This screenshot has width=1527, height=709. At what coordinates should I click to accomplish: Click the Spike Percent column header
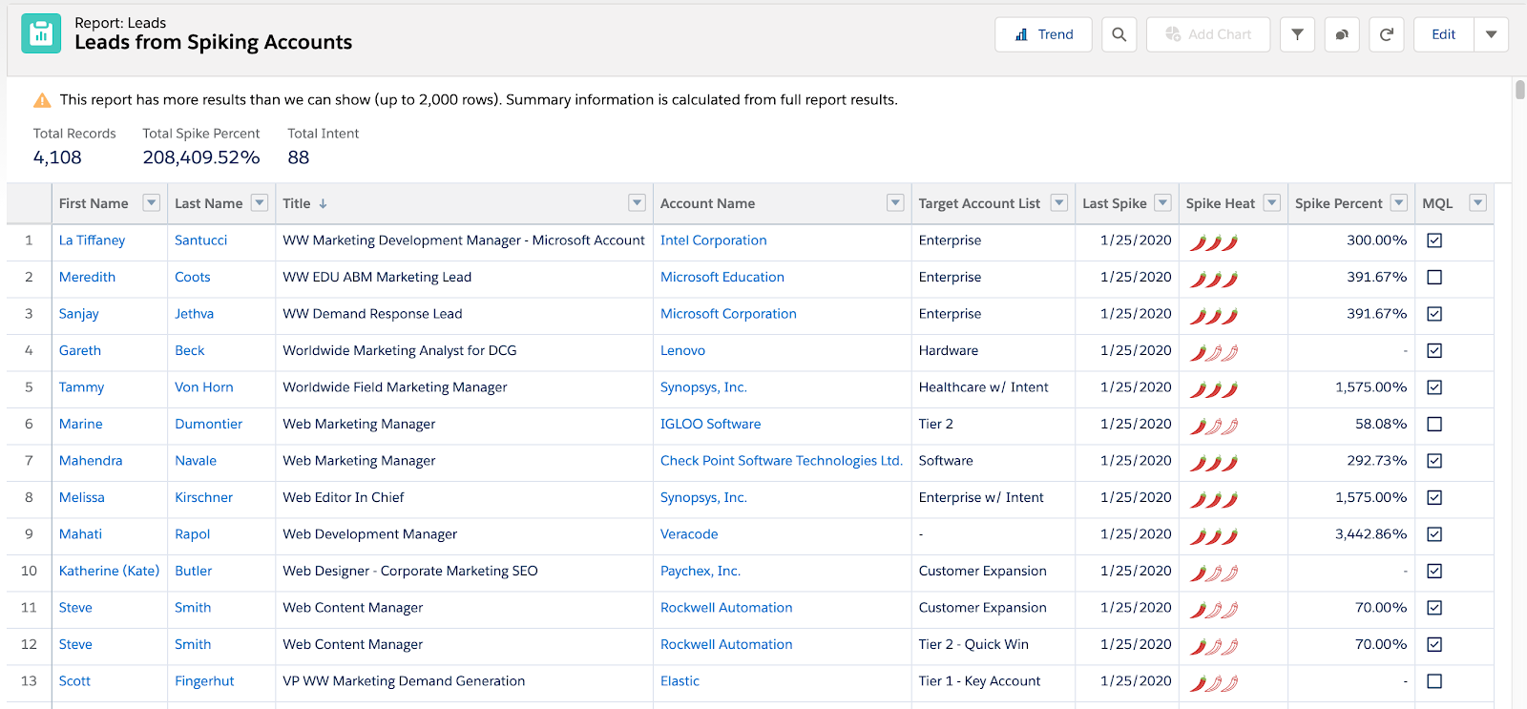[1338, 203]
